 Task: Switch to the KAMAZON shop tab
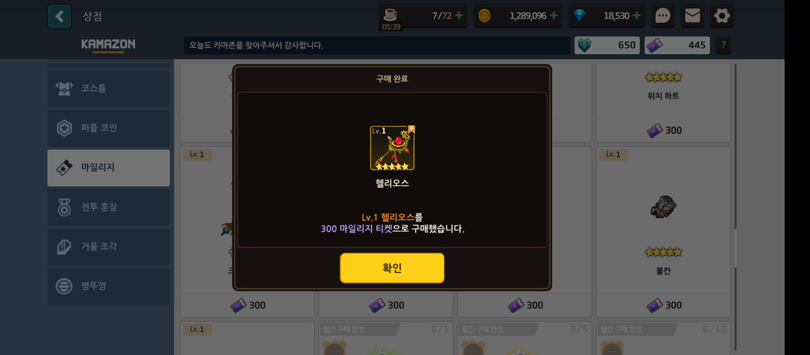[108, 44]
